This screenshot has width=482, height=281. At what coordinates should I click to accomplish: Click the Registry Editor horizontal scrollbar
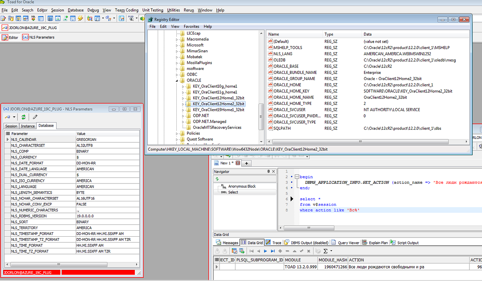point(360,141)
